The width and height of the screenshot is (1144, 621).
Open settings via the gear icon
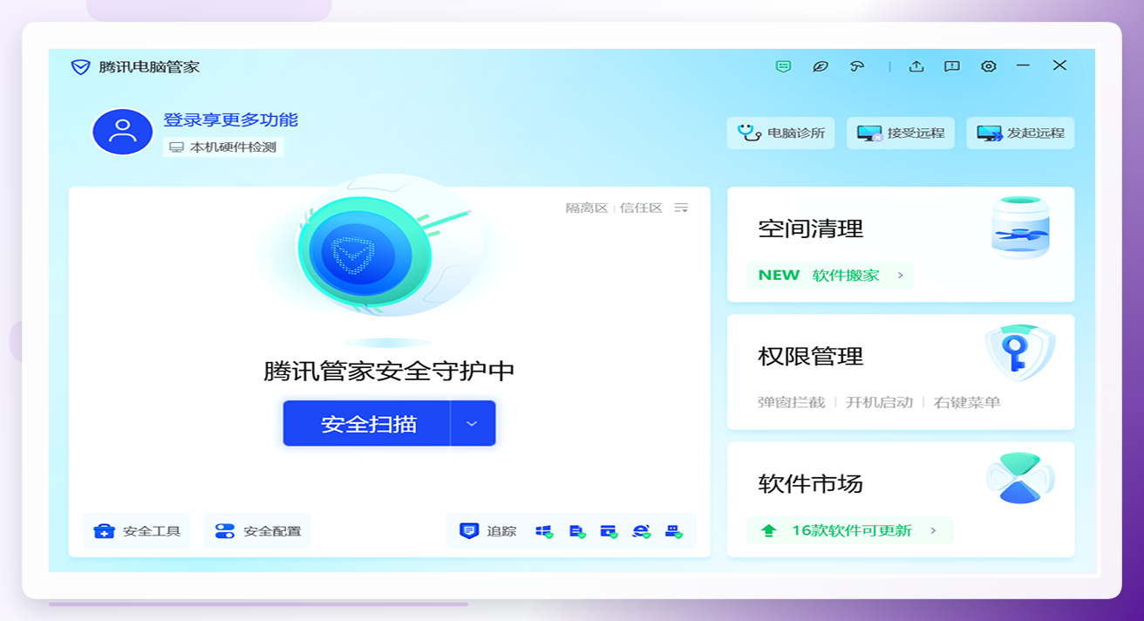pos(988,66)
